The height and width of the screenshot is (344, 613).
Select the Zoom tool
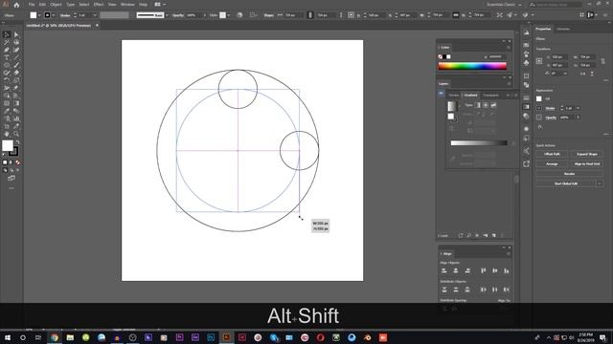click(x=16, y=134)
